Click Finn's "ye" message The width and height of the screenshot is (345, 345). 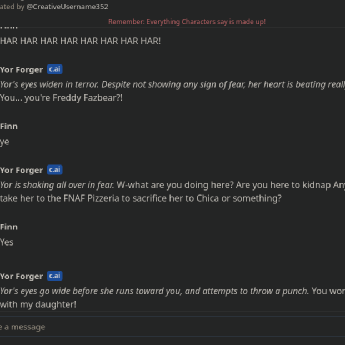(5, 142)
